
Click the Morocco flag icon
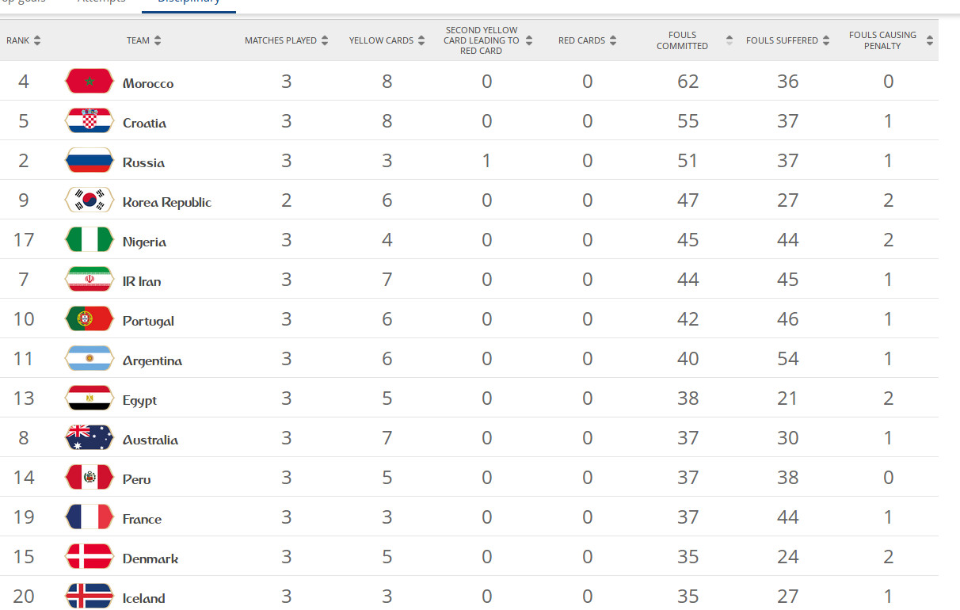point(89,82)
